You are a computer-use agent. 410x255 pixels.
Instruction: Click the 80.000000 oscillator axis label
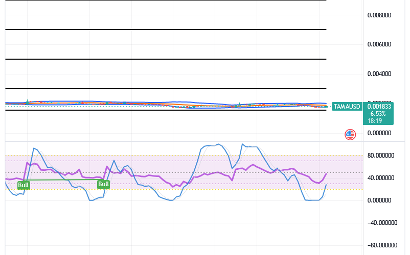tap(381, 156)
